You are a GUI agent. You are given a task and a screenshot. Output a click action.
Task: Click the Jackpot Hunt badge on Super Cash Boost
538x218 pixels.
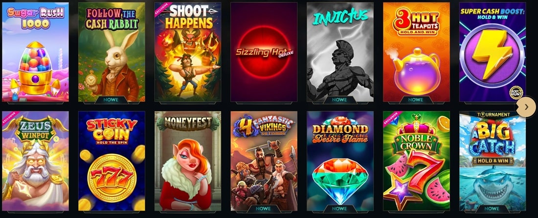point(516,93)
